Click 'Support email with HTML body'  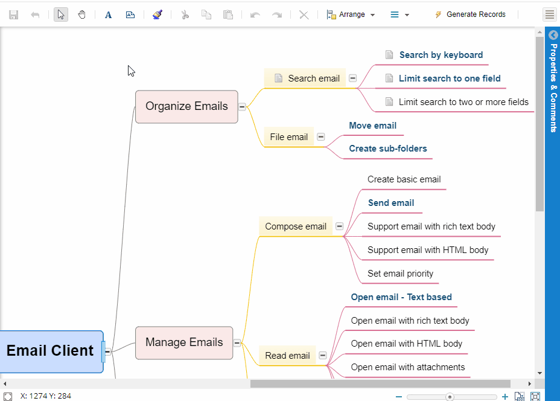tap(428, 250)
